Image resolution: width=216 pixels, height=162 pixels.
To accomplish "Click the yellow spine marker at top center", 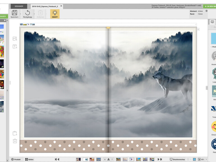I will click(x=108, y=28).
